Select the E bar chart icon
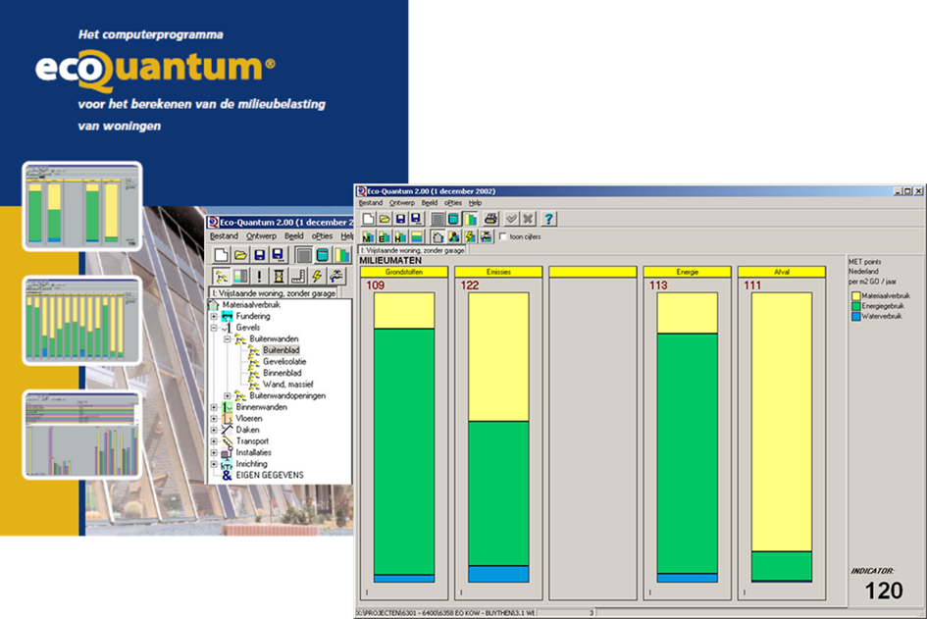 [x=385, y=237]
